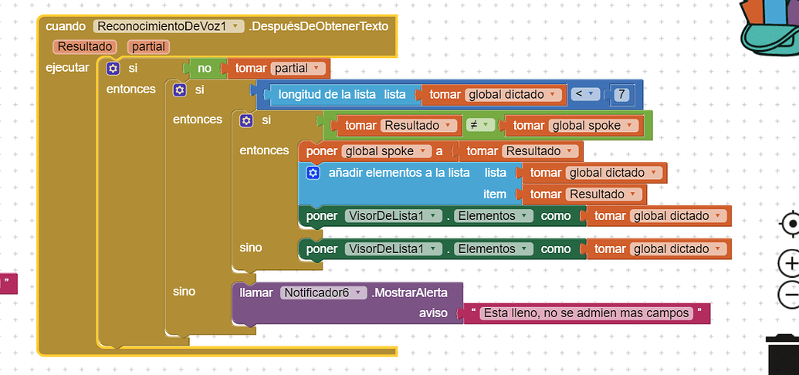Viewport: 799px width, 375px height.
Task: Open the gear on the innermost si block
Action: (246, 120)
